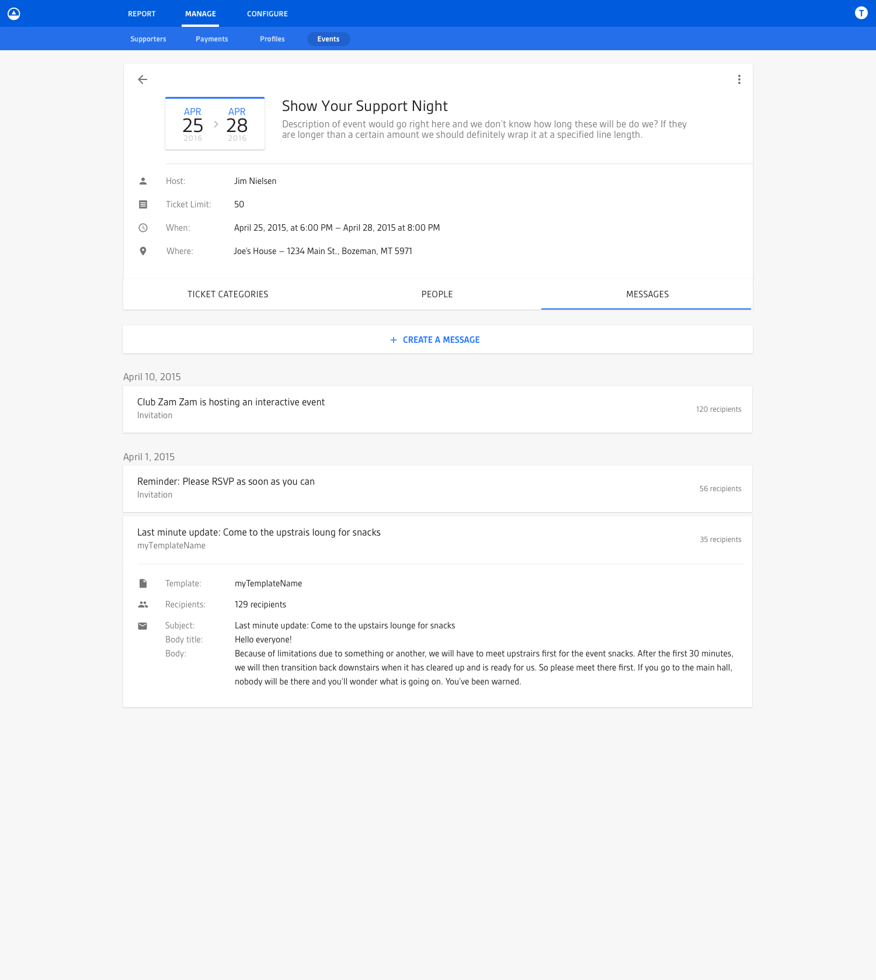This screenshot has height=980, width=876.
Task: Click the Joe's House address text
Action: pyautogui.click(x=323, y=251)
